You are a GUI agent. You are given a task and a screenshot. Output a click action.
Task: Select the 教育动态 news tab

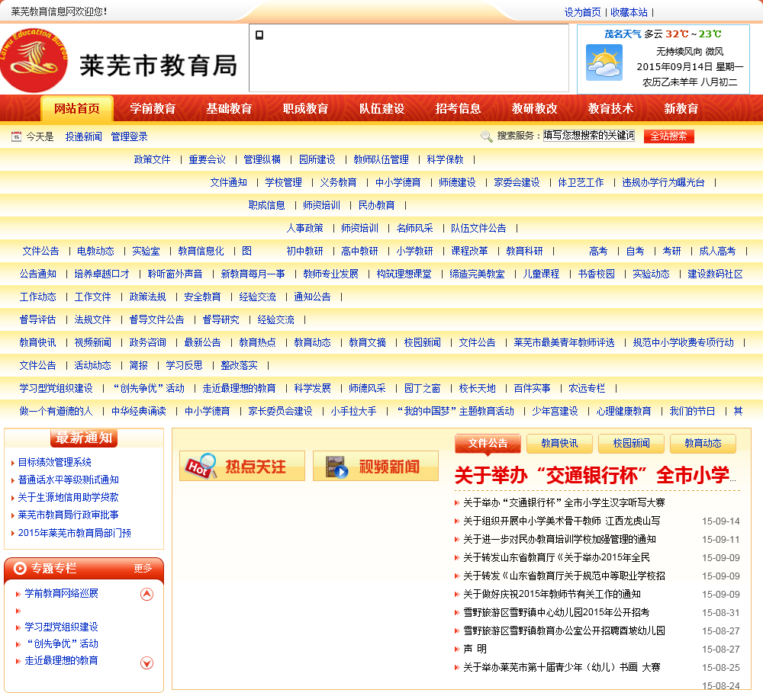click(703, 443)
